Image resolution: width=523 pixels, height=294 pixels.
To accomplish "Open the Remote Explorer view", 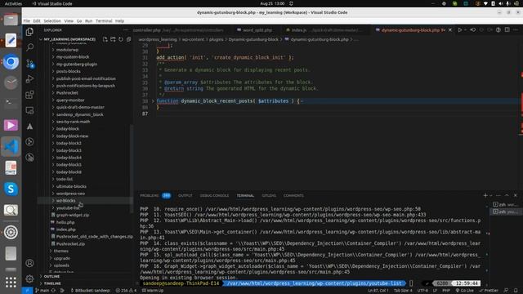I will (29, 110).
